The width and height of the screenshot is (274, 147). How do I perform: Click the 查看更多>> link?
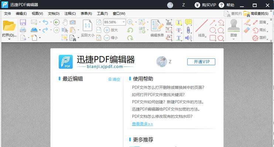pos(143,124)
